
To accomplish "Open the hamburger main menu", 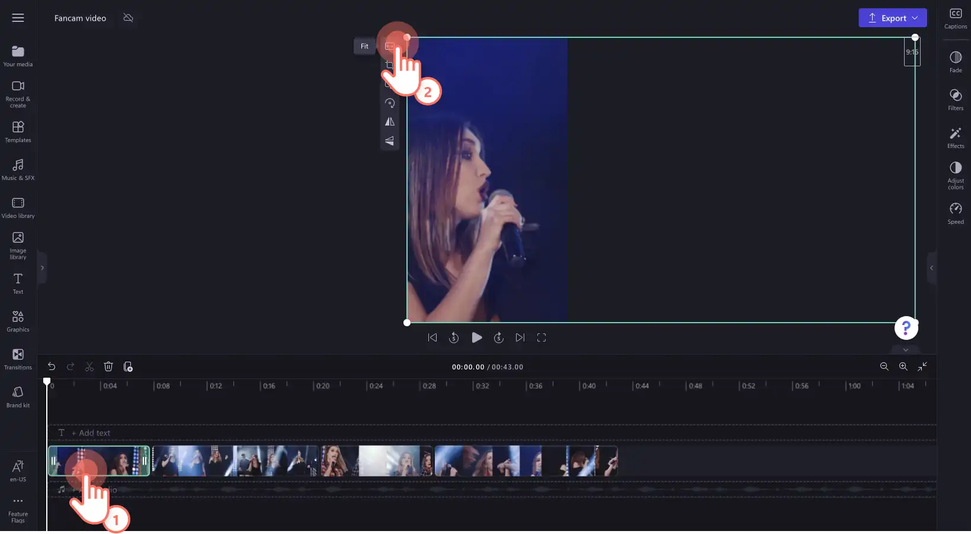I will [x=18, y=18].
